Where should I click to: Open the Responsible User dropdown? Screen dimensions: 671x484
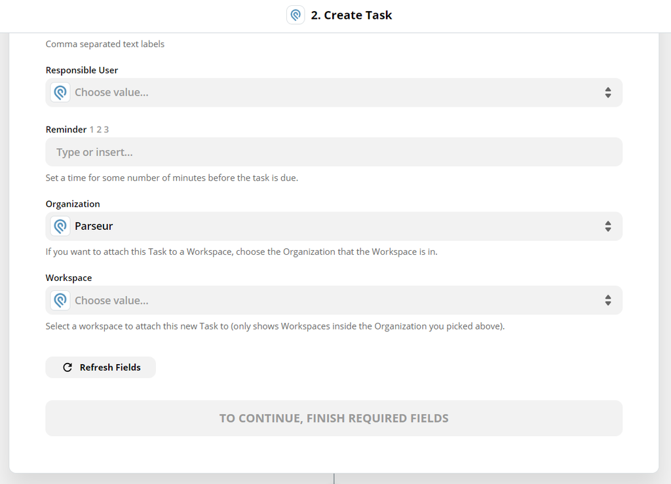pos(328,92)
